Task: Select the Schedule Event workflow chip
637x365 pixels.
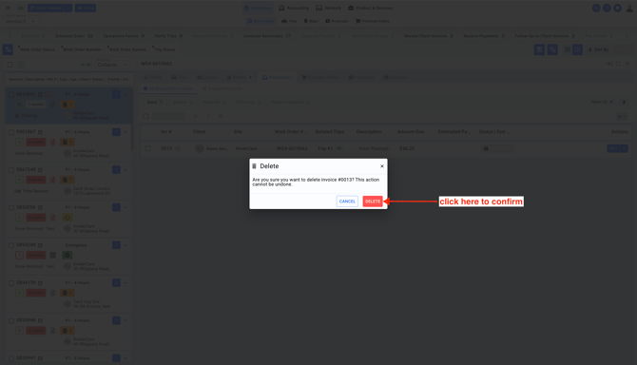Action: tap(74, 36)
